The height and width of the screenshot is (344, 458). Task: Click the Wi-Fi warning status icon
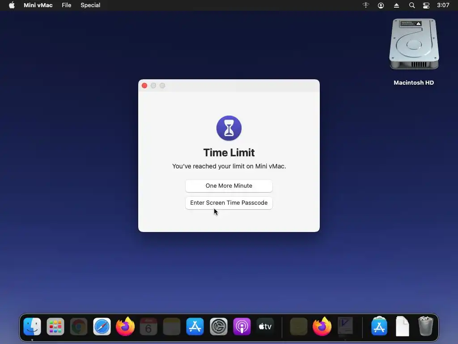366,5
